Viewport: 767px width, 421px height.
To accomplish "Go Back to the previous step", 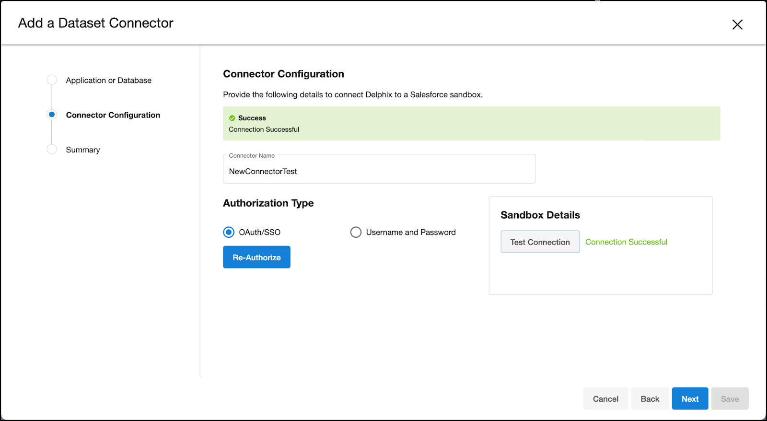I will 650,399.
